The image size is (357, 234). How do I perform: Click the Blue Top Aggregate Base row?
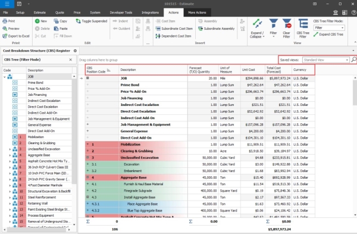[200, 211]
